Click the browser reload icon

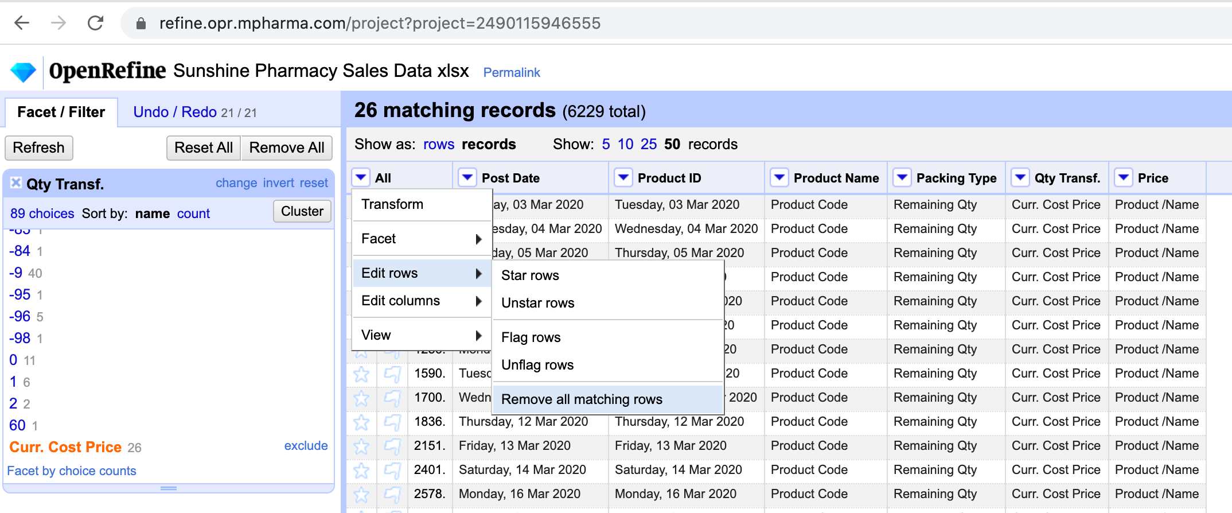(x=95, y=23)
